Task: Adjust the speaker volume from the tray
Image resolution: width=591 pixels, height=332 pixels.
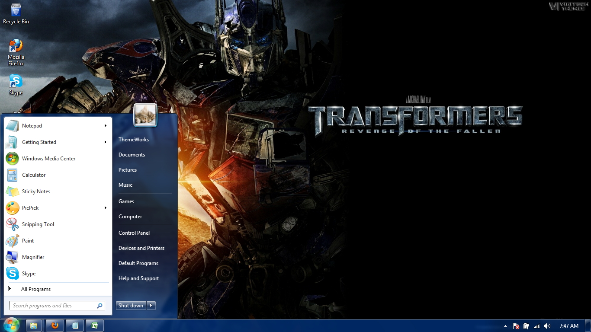Action: pos(547,326)
